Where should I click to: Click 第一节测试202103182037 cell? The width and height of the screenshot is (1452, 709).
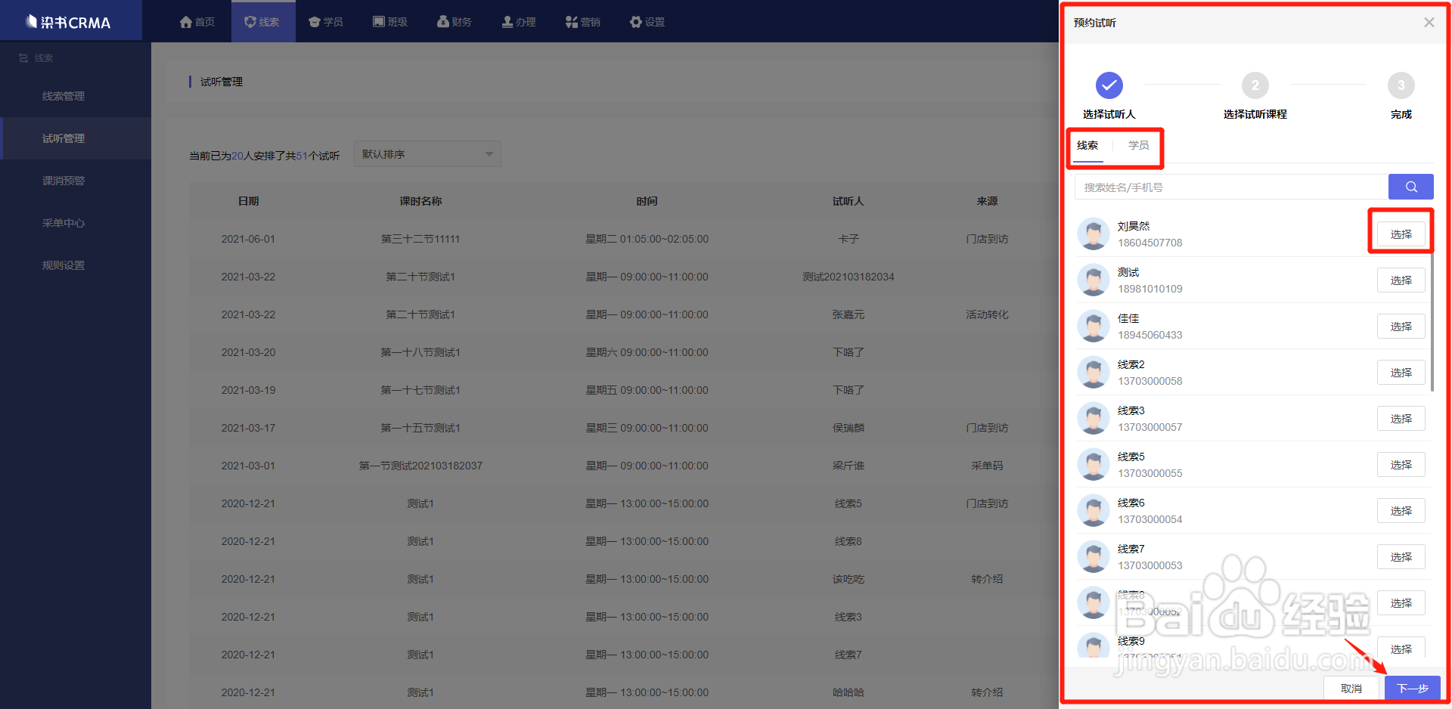click(420, 466)
